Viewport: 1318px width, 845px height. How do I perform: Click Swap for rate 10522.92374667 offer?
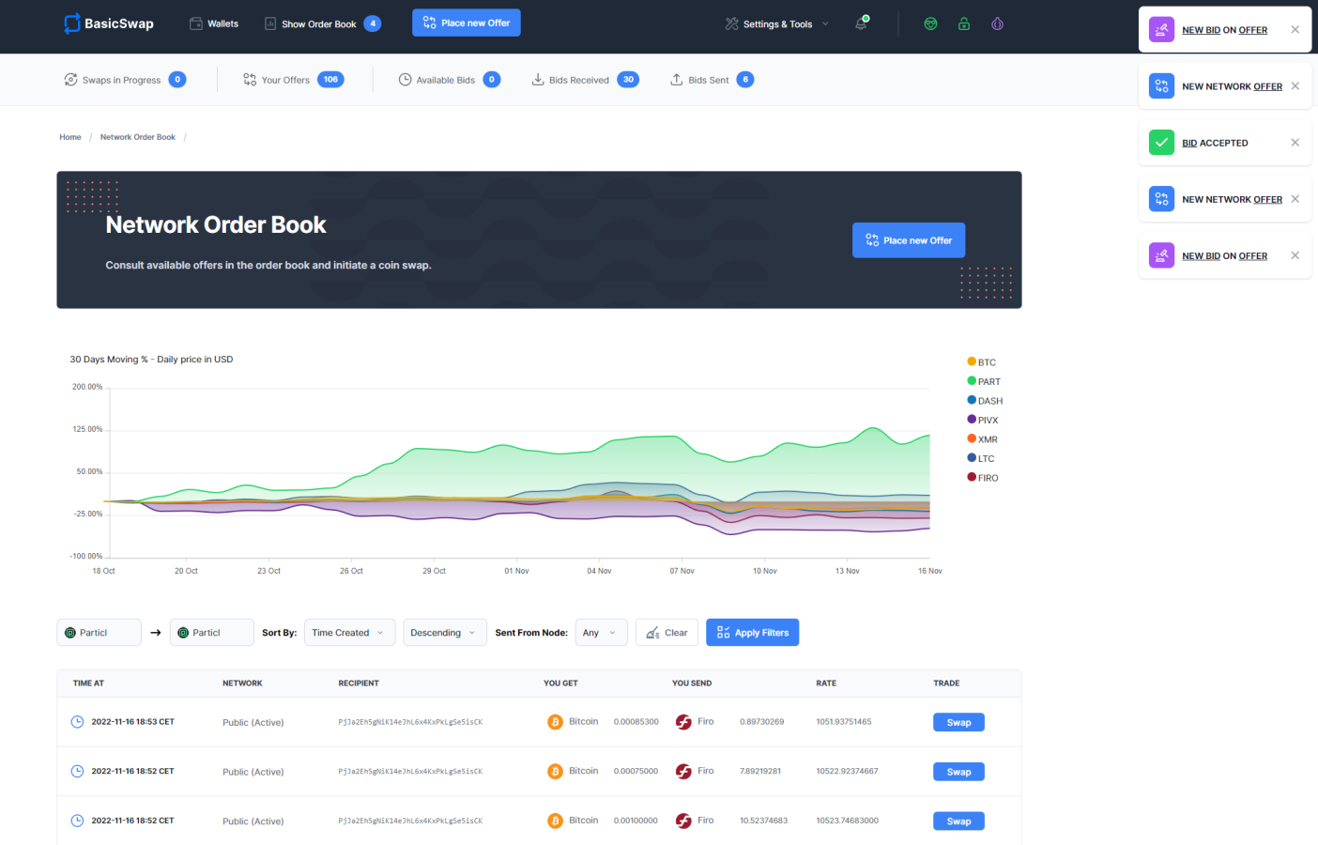pos(958,772)
